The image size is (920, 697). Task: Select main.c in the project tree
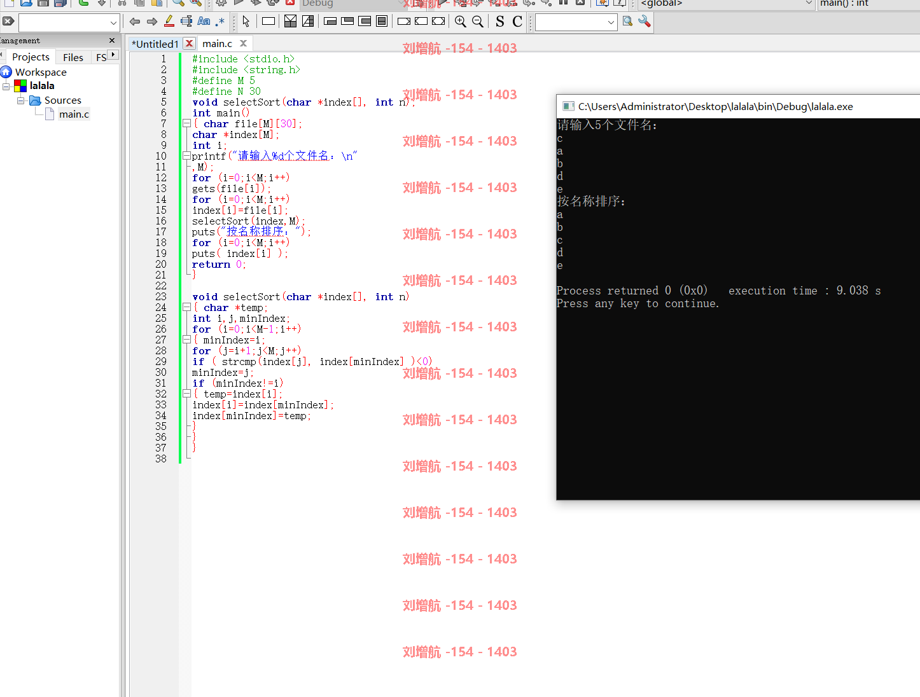coord(74,114)
